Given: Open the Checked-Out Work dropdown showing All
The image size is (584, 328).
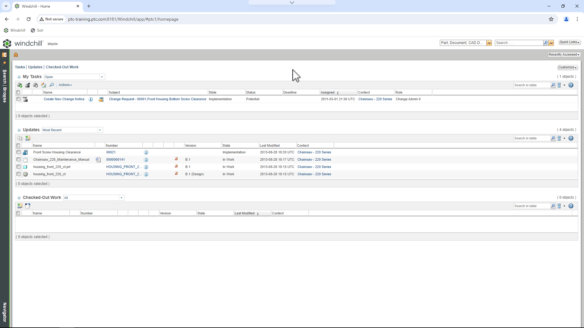Looking at the screenshot, I should click(x=94, y=198).
